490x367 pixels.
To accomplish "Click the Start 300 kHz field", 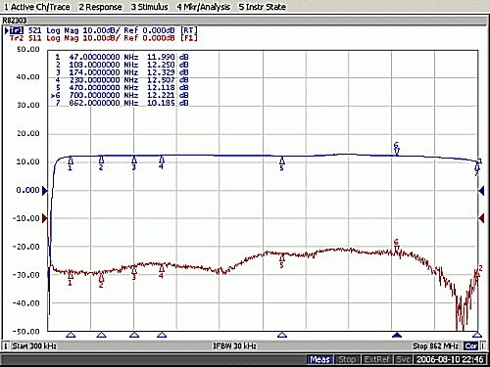I will [34, 345].
